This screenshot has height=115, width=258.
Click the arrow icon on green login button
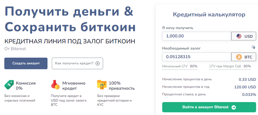click(x=234, y=107)
